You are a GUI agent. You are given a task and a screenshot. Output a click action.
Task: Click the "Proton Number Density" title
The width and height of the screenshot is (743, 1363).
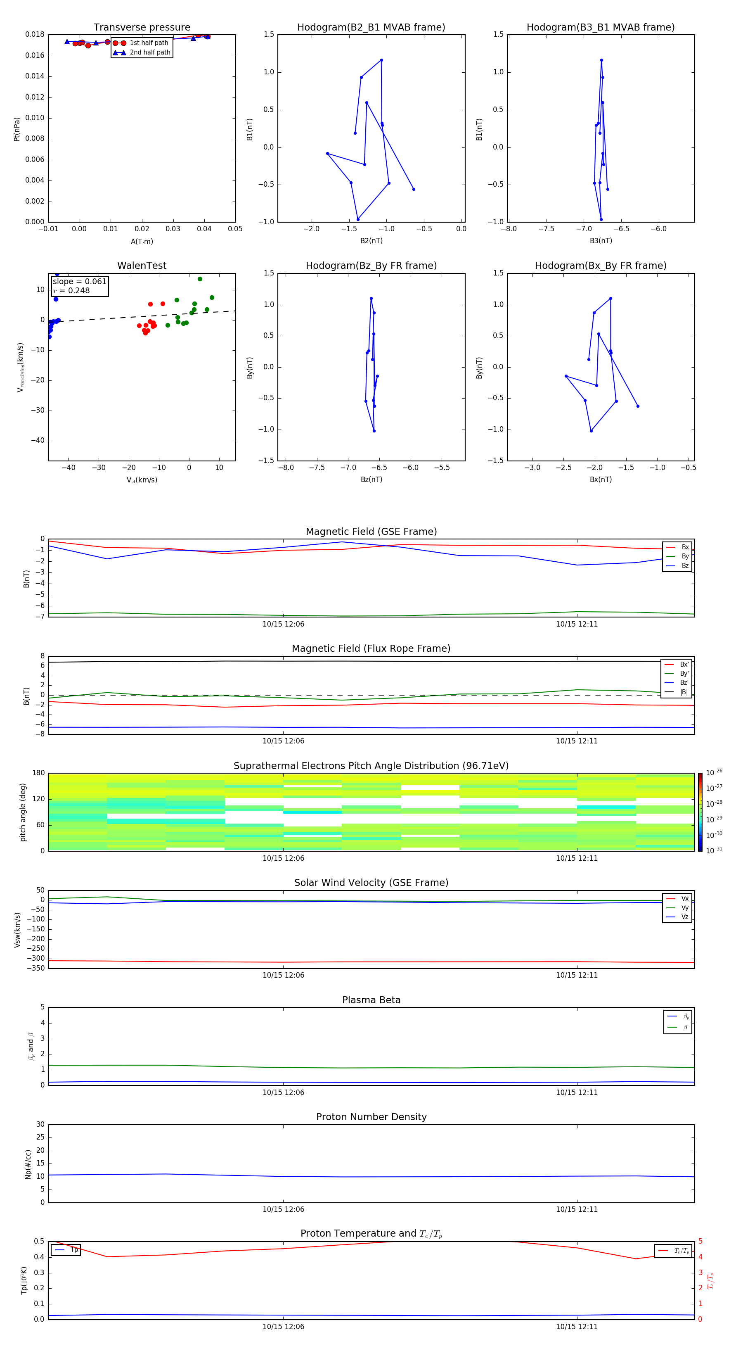[371, 1117]
